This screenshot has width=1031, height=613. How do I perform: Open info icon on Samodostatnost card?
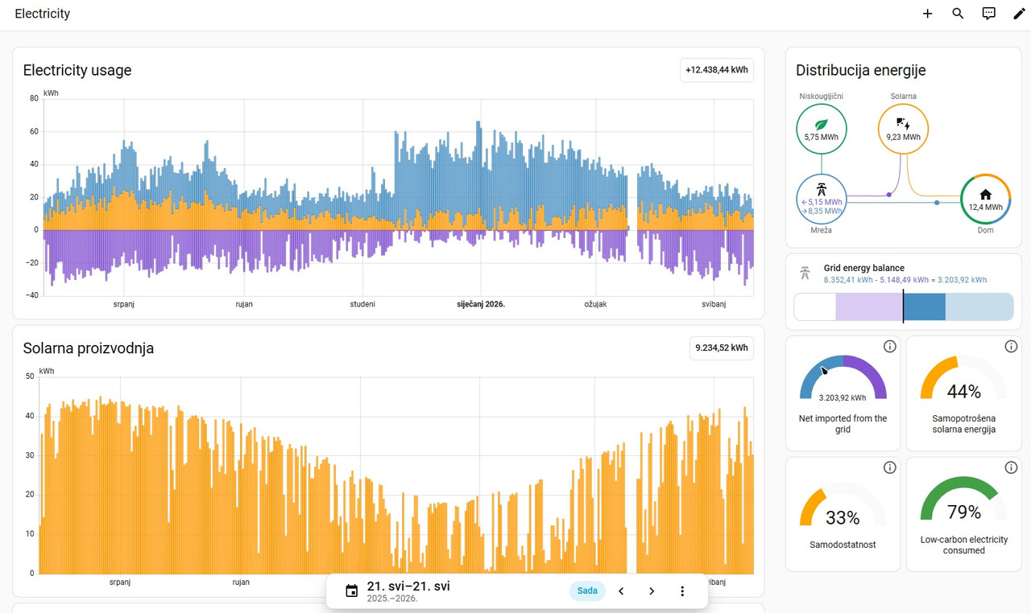click(890, 467)
